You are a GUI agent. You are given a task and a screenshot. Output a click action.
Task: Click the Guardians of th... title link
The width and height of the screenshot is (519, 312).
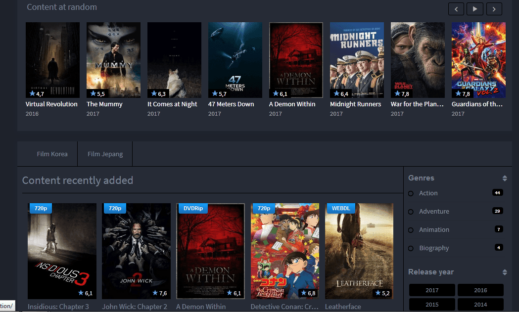click(477, 104)
